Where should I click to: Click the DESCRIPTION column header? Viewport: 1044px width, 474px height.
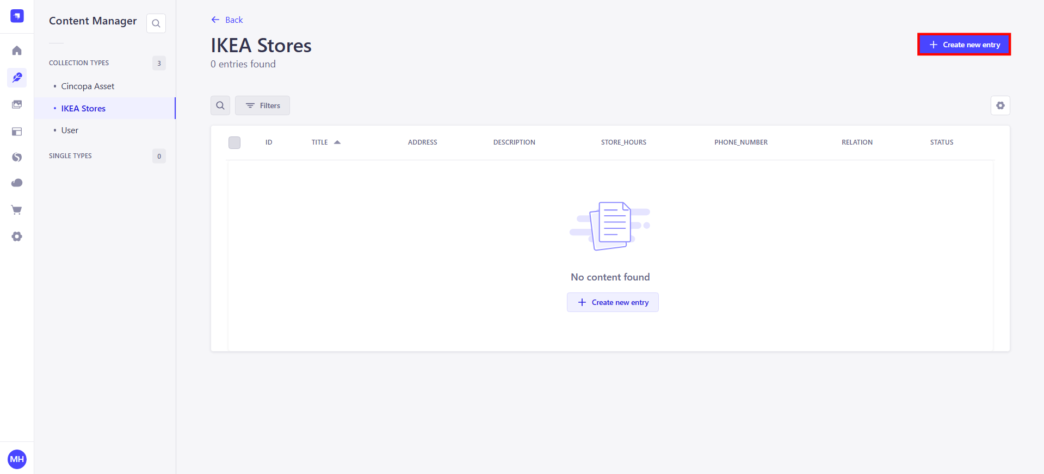pyautogui.click(x=514, y=142)
